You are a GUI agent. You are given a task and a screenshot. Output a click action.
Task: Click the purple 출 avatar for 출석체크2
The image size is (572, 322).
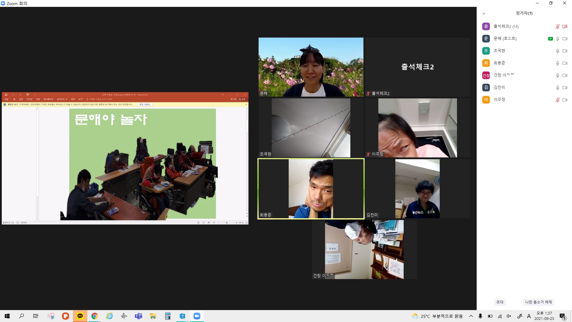click(x=486, y=26)
